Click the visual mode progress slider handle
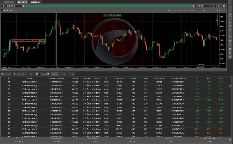233x144 pixels. 169,10
